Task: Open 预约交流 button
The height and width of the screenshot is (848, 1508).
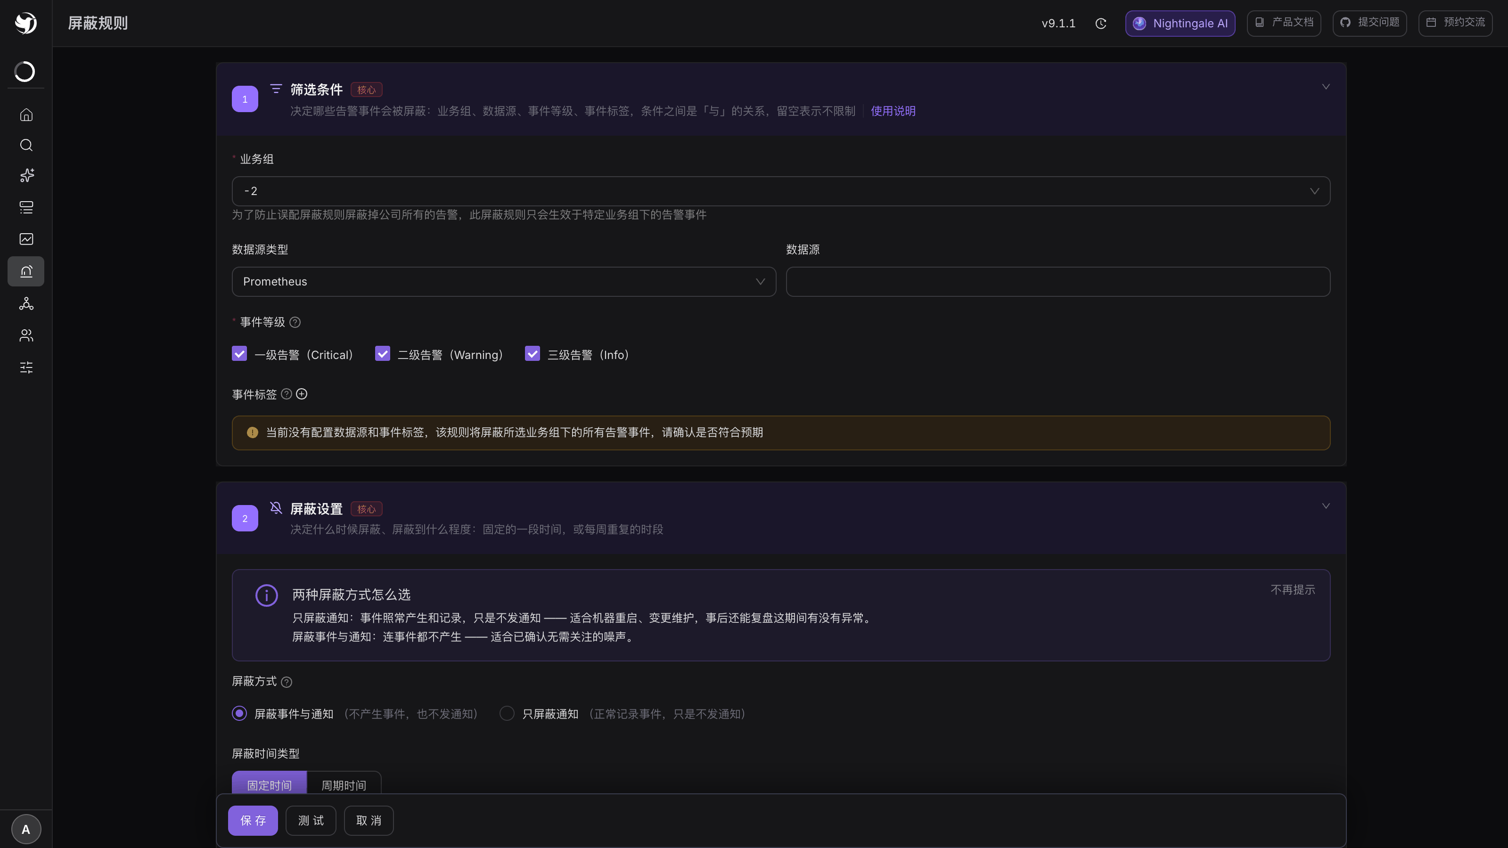Action: [1455, 24]
